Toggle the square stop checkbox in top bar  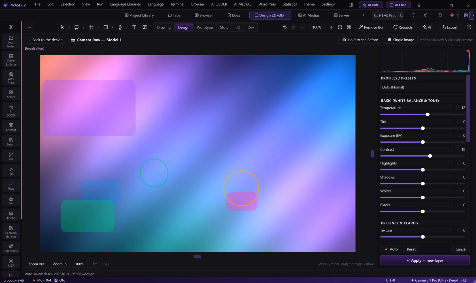(x=402, y=15)
